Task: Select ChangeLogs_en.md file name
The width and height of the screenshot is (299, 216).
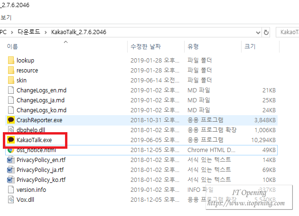Action: (x=41, y=90)
